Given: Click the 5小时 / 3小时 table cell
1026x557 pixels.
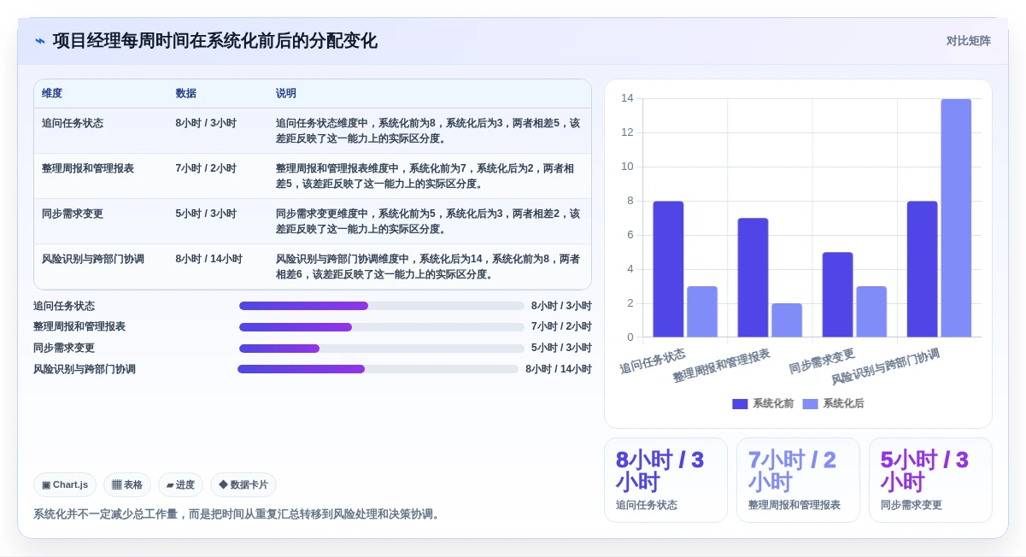Looking at the screenshot, I should point(206,214).
